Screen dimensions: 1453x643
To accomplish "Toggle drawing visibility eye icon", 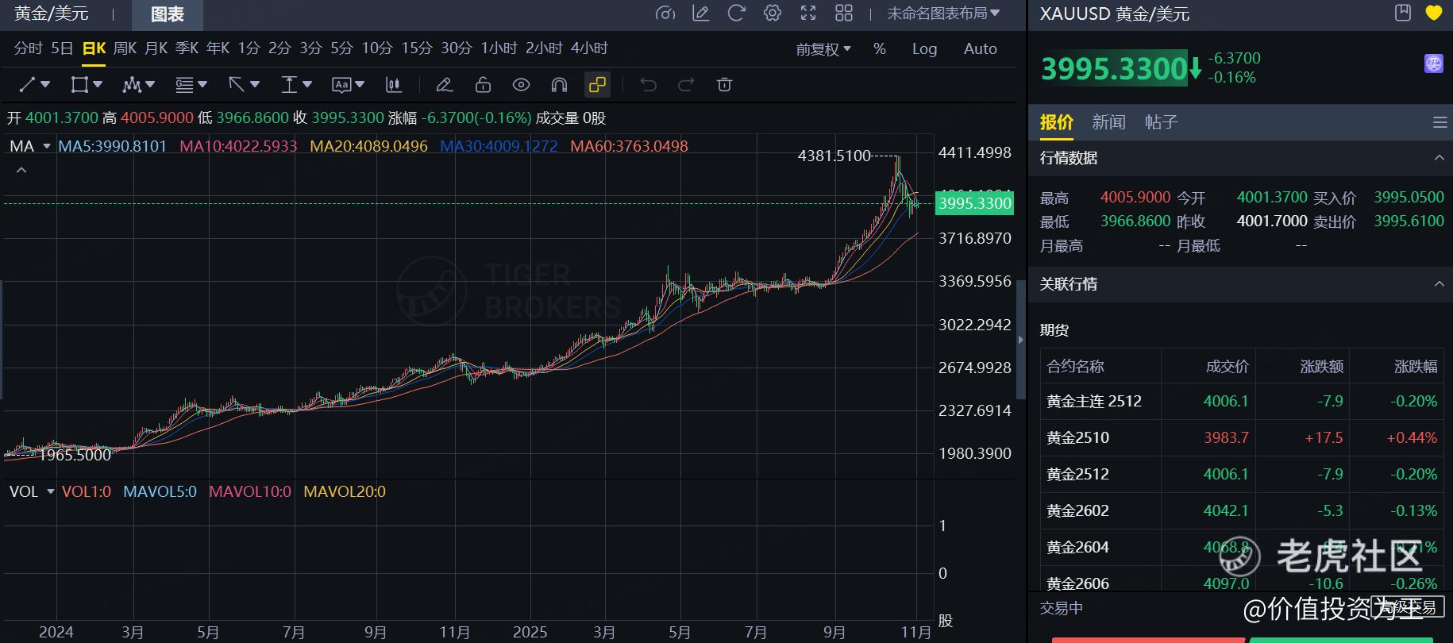I will click(521, 85).
